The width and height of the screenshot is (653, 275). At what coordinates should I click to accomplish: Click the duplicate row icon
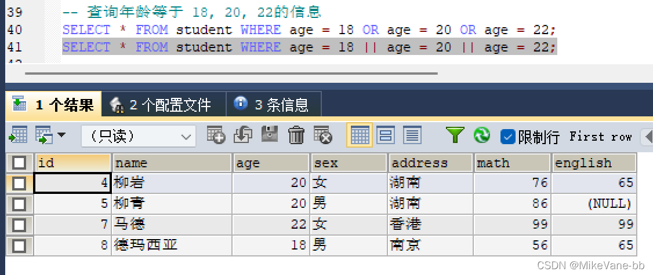click(x=243, y=135)
